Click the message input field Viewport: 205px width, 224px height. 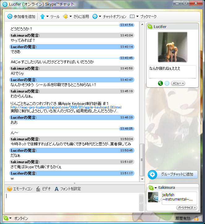72,202
